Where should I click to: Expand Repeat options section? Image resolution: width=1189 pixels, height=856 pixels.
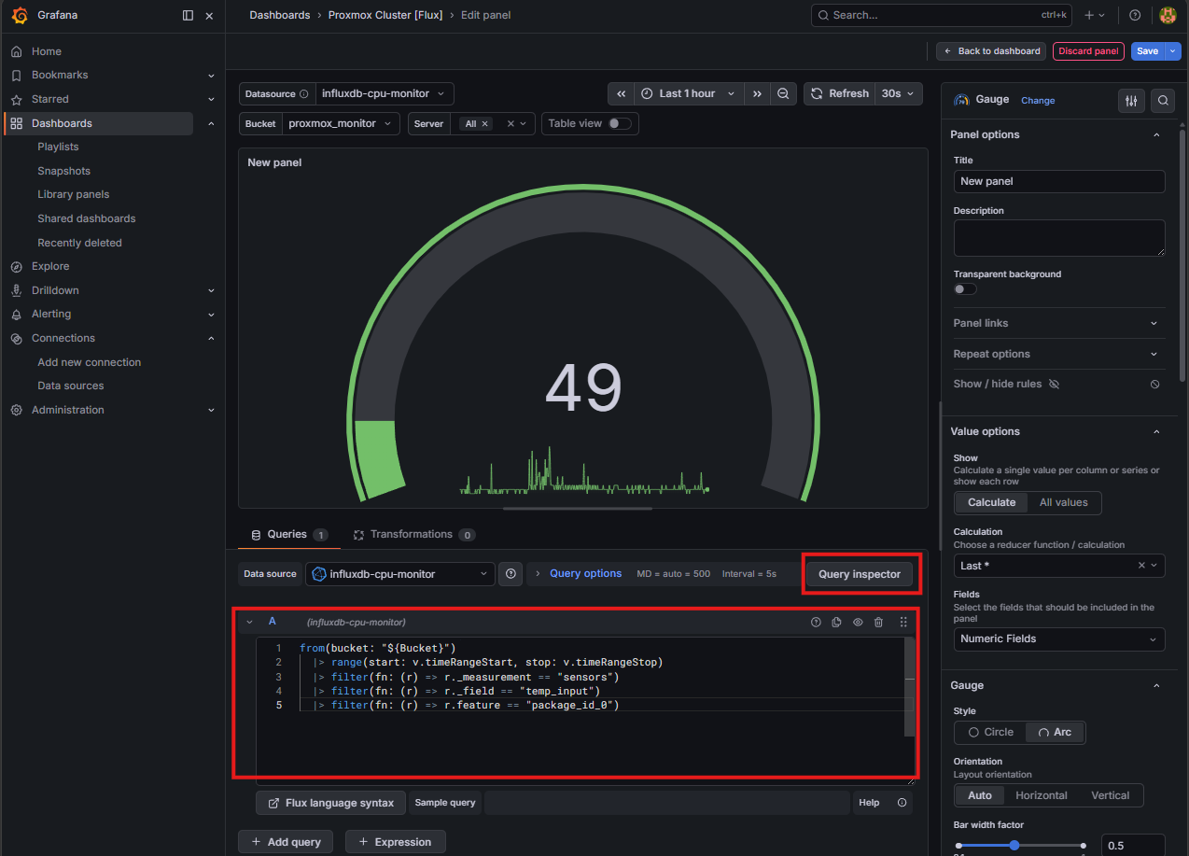[1058, 354]
